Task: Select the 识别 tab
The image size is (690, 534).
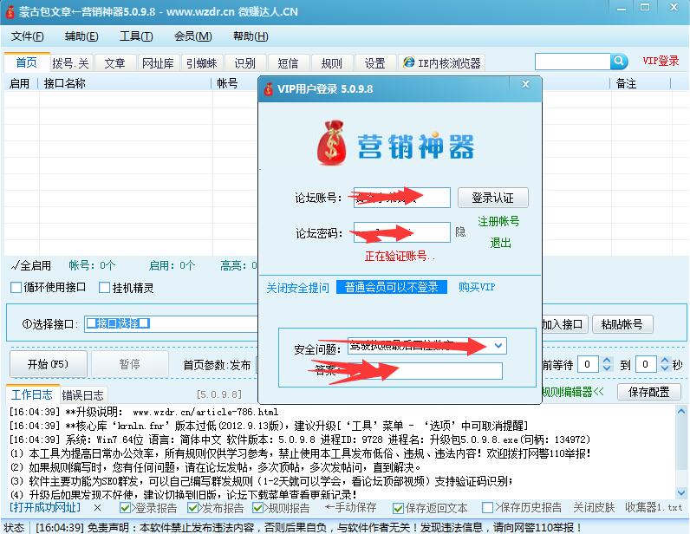Action: coord(244,63)
